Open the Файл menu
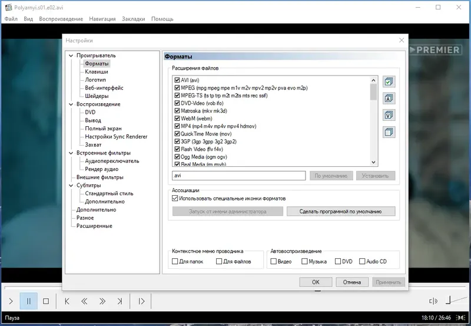Image resolution: width=471 pixels, height=326 pixels. (11, 19)
